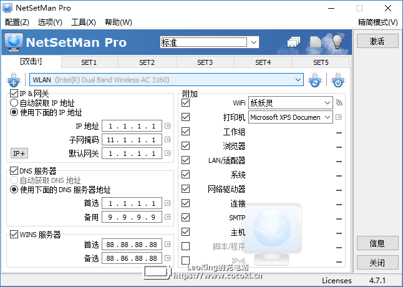Enable the IPv6 checkbox
Image resolution: width=403 pixels, height=287 pixels.
[x=185, y=261]
